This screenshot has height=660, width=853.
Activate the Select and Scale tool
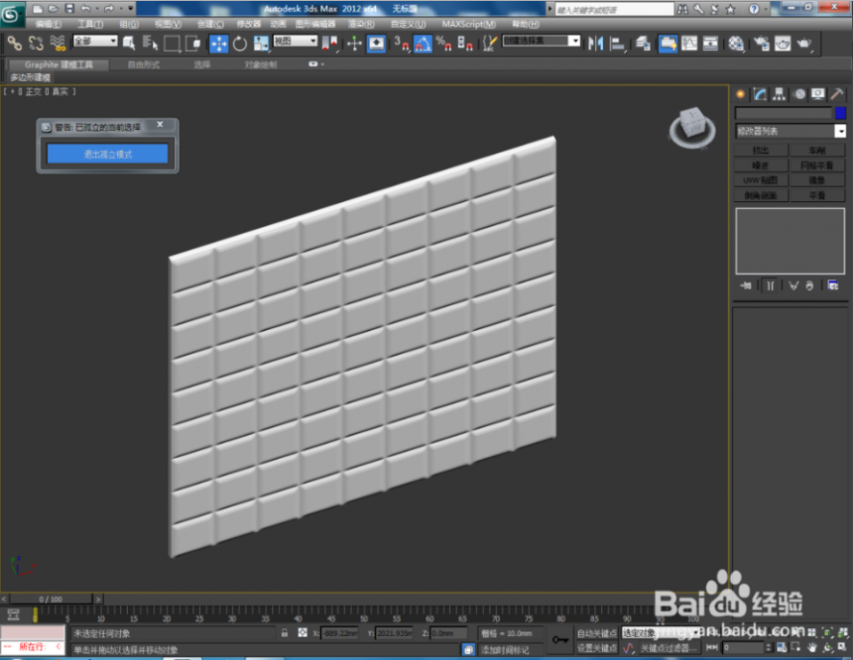(261, 43)
